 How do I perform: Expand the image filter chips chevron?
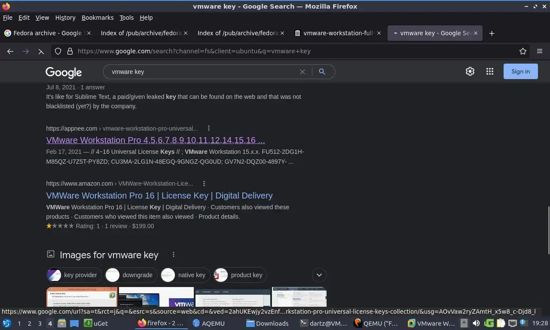tap(319, 275)
